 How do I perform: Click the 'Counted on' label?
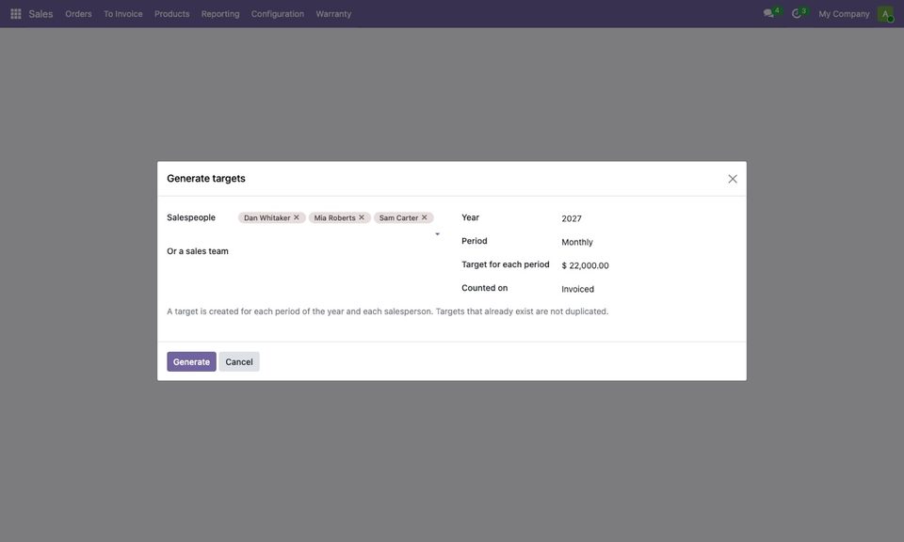(484, 288)
